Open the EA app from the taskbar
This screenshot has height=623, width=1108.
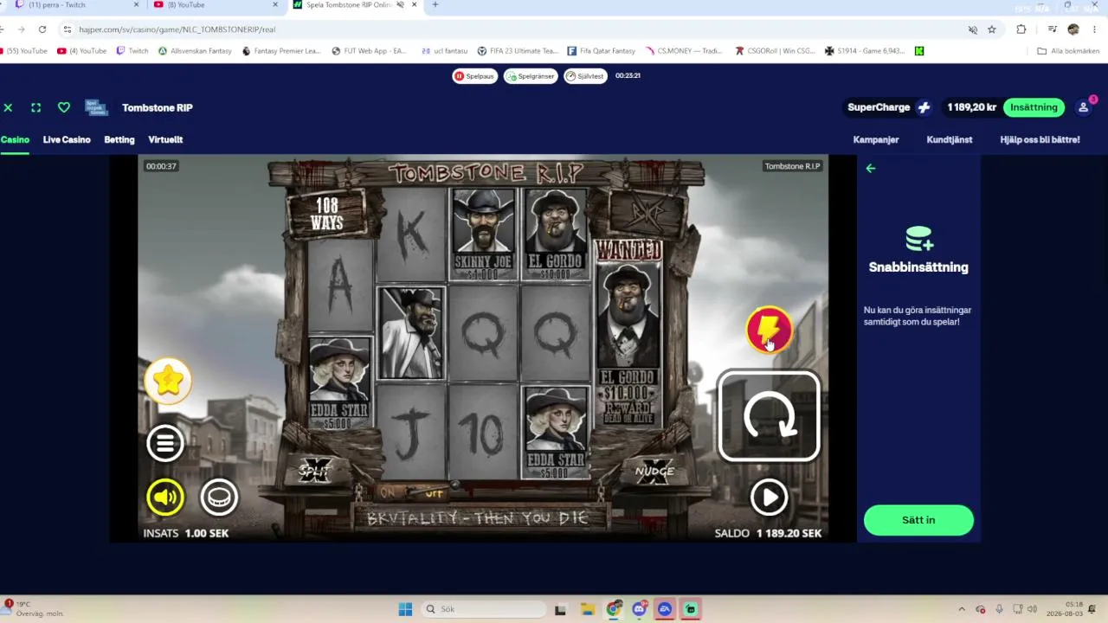click(665, 609)
